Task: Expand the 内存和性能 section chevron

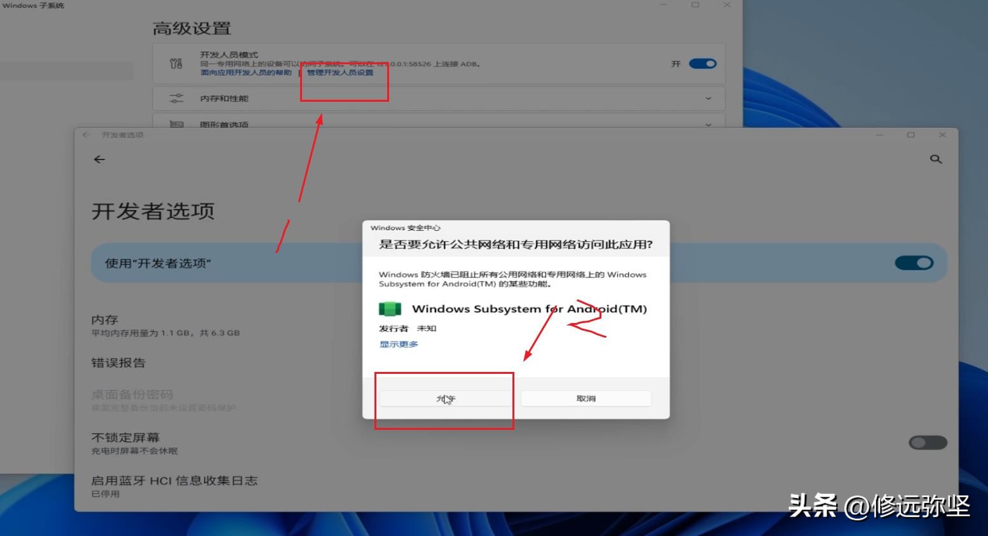Action: pyautogui.click(x=708, y=99)
